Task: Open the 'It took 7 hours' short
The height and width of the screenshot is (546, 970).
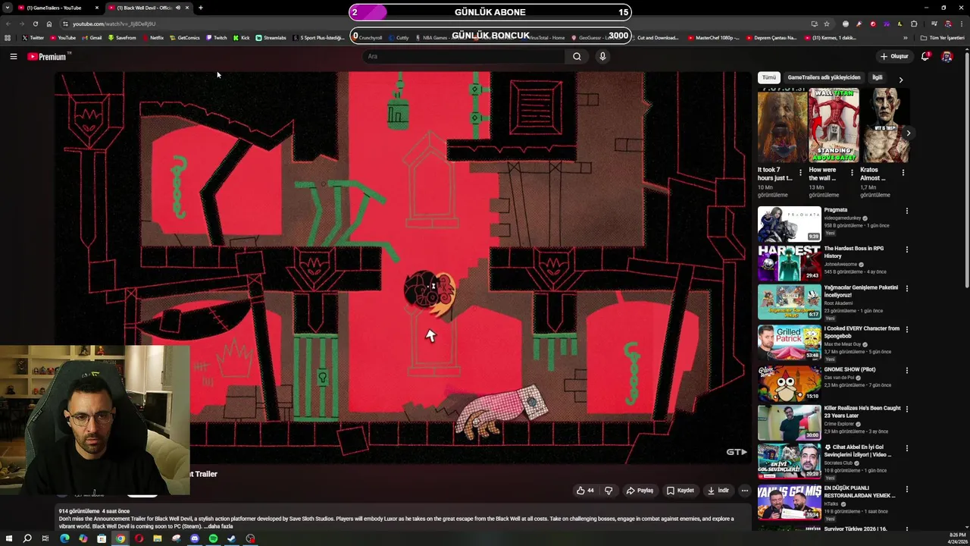Action: pyautogui.click(x=782, y=126)
